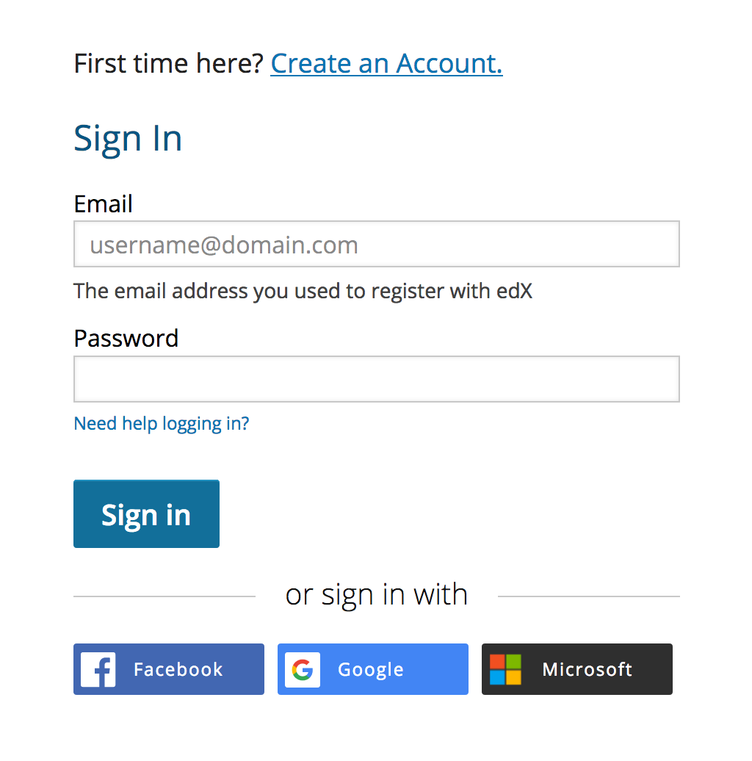752x761 pixels.
Task: Sign in with the Facebook button
Action: tap(169, 668)
